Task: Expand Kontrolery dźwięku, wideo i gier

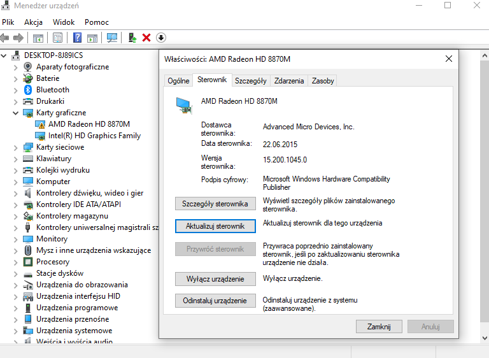Action: tap(15, 194)
